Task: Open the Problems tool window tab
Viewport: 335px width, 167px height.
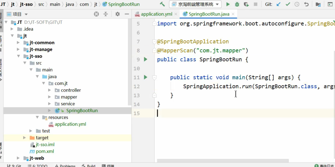Action: (x=65, y=166)
